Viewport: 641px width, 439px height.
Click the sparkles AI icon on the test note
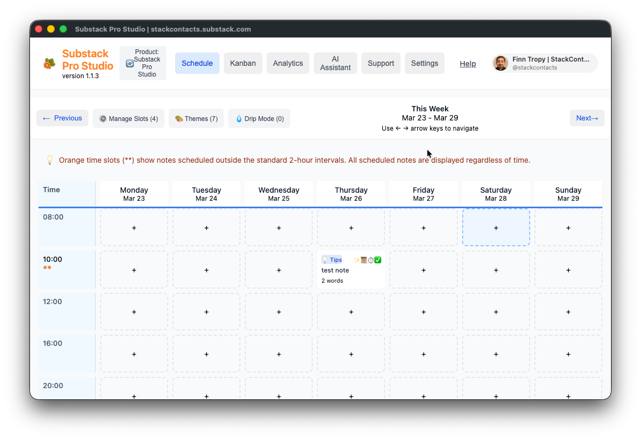pos(357,260)
